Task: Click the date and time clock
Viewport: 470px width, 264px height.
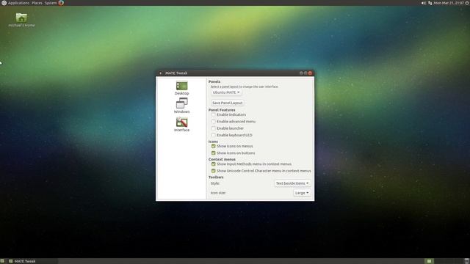Action: coord(449,3)
